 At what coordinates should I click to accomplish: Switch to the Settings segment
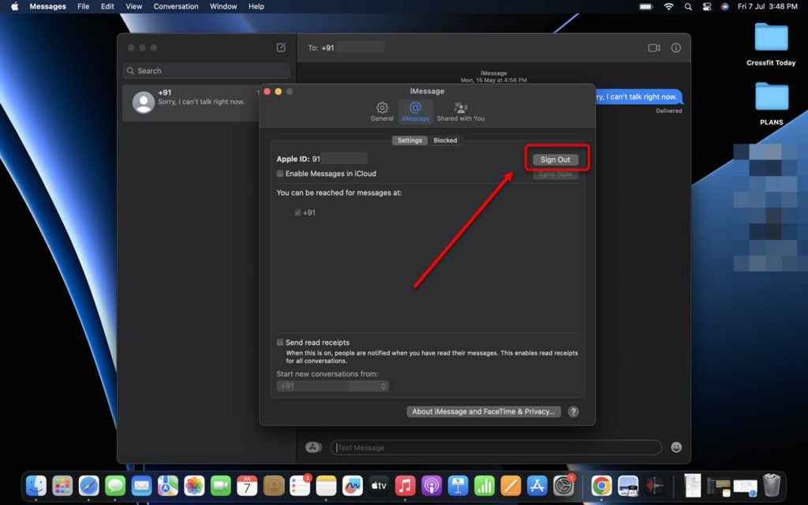410,140
